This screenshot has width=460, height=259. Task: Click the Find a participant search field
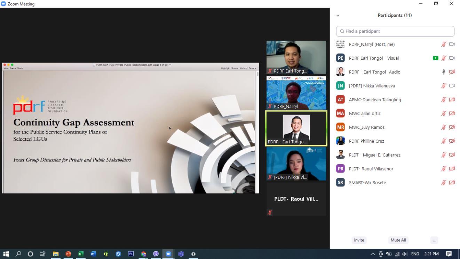[x=395, y=31]
